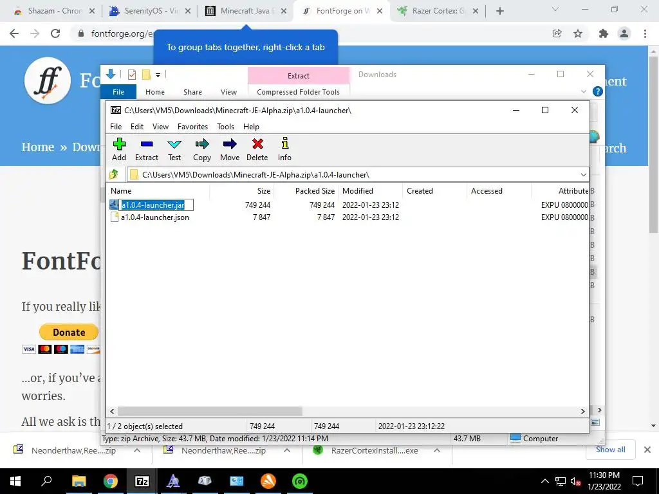
Task: Open the Info toolbar icon in 7-Zip
Action: point(284,149)
